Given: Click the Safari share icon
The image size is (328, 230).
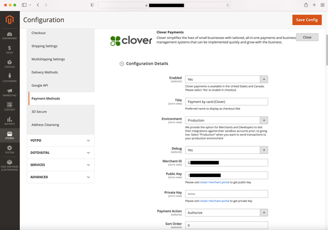Looking at the screenshot, I should [x=306, y=4].
